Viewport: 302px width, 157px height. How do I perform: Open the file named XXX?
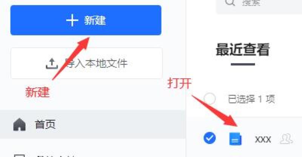tap(263, 139)
